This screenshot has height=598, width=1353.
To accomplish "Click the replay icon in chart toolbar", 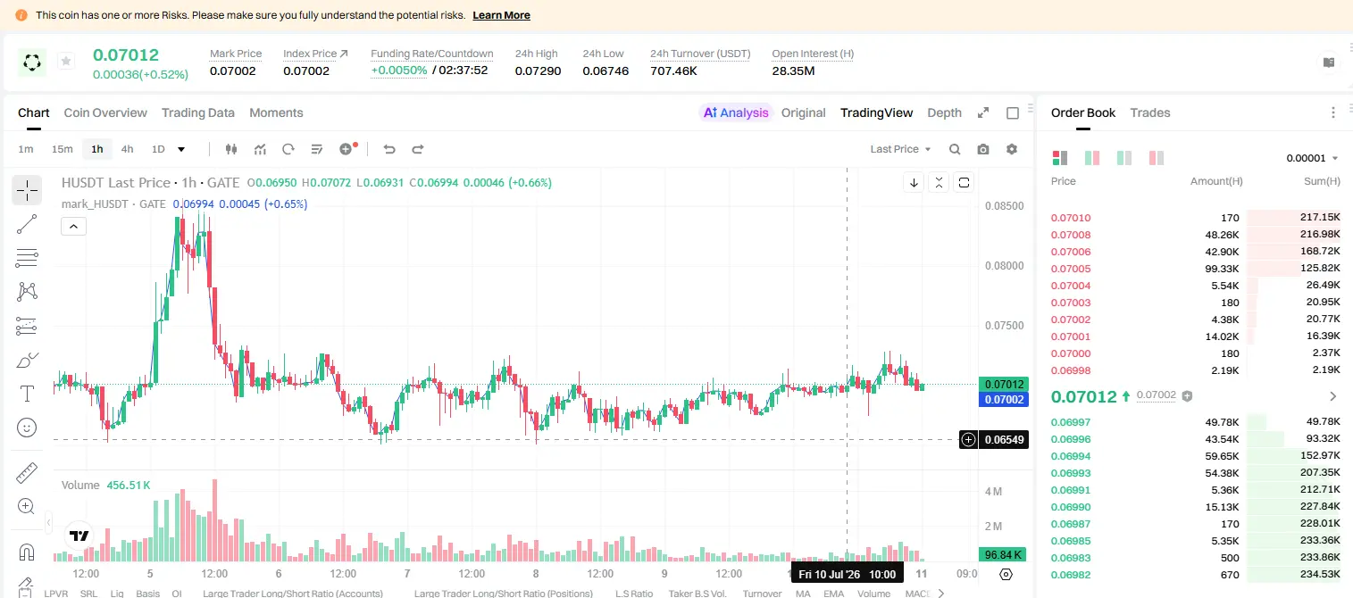I will coord(288,149).
